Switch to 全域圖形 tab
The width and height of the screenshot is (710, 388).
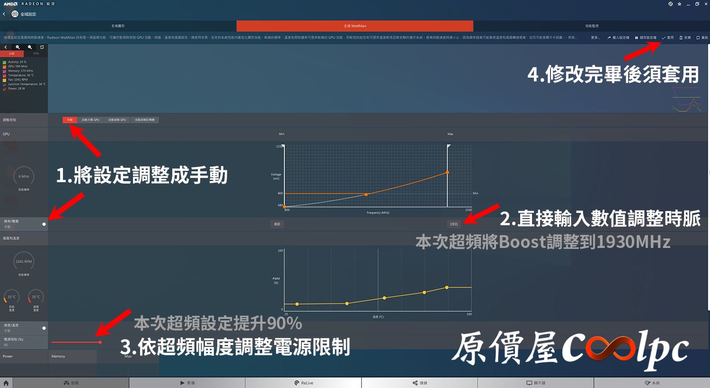click(x=118, y=26)
